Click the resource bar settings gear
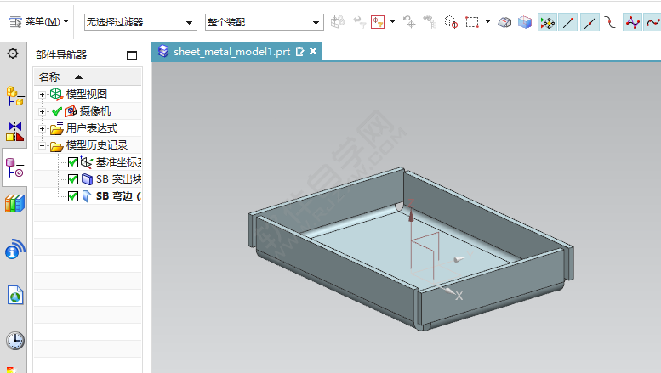Screen dimensions: 661x373 click(x=13, y=54)
